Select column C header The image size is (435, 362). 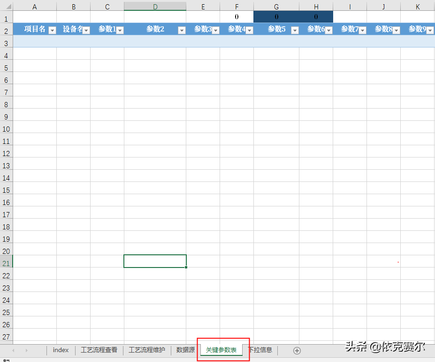(107, 7)
